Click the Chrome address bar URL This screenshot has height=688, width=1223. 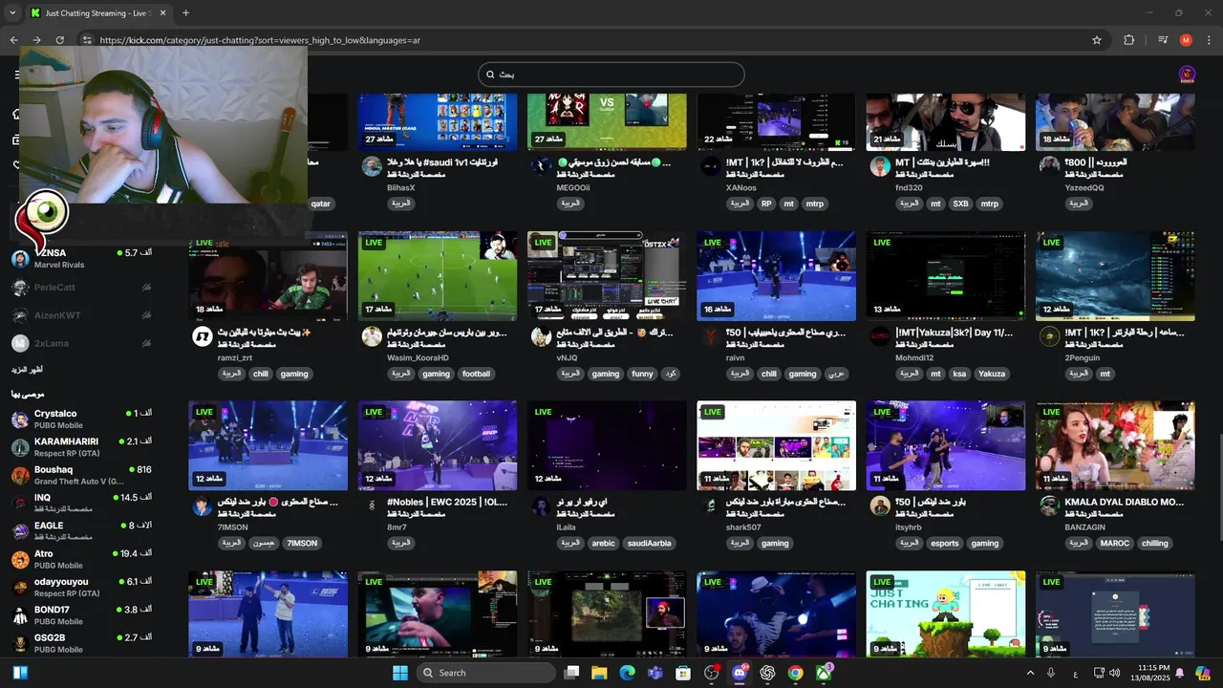tap(260, 40)
